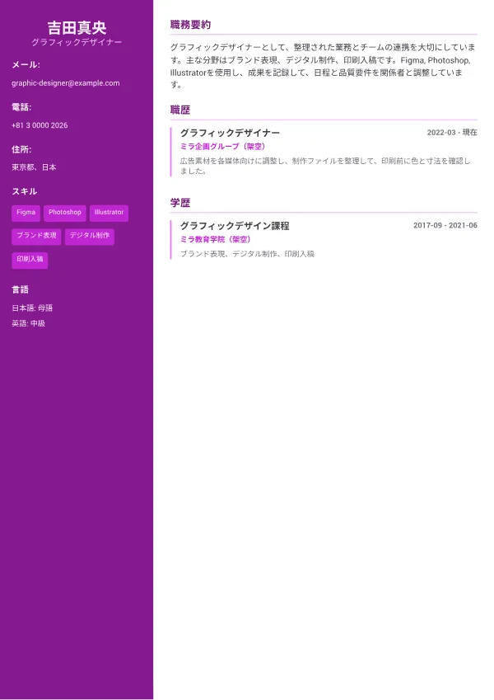Click the job title グラフィックデザイナー under 職歴
Screen dimensions: 494x700
click(x=230, y=133)
